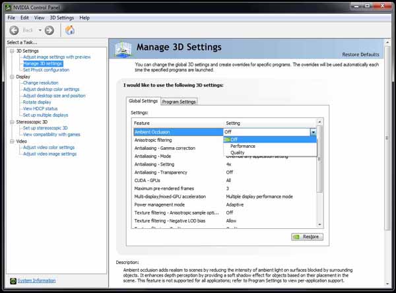Click Multiple display performance mode value

[259, 197]
